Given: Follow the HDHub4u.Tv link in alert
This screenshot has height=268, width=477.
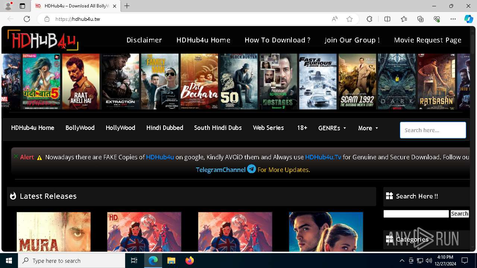Looking at the screenshot, I should point(323,157).
